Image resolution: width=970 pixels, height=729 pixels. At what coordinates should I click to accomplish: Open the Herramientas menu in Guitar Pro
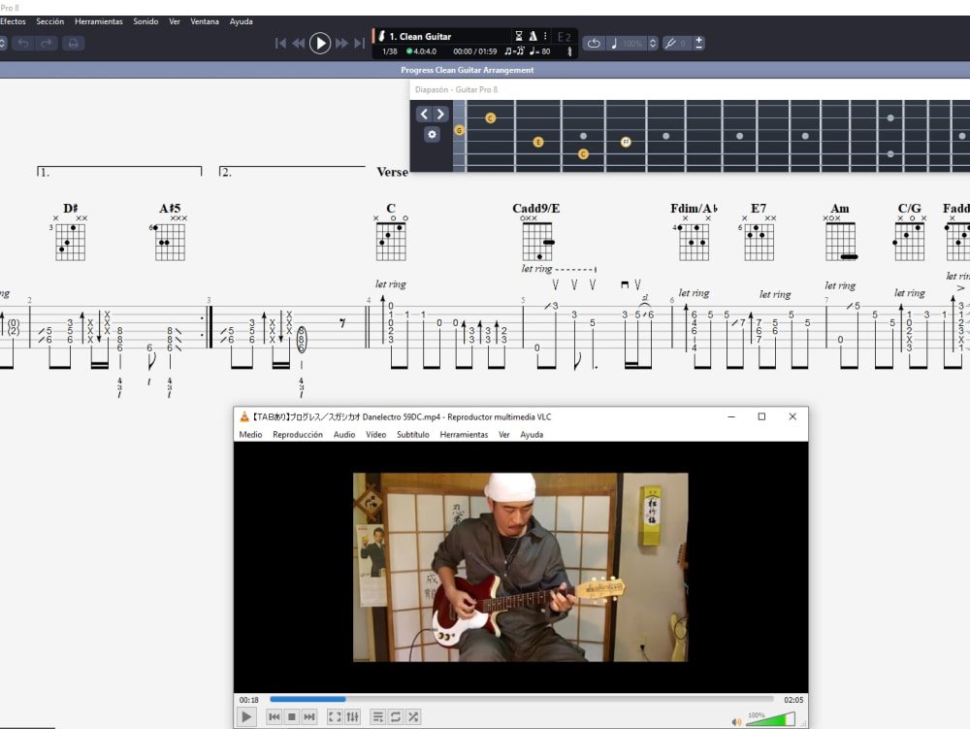coord(99,21)
